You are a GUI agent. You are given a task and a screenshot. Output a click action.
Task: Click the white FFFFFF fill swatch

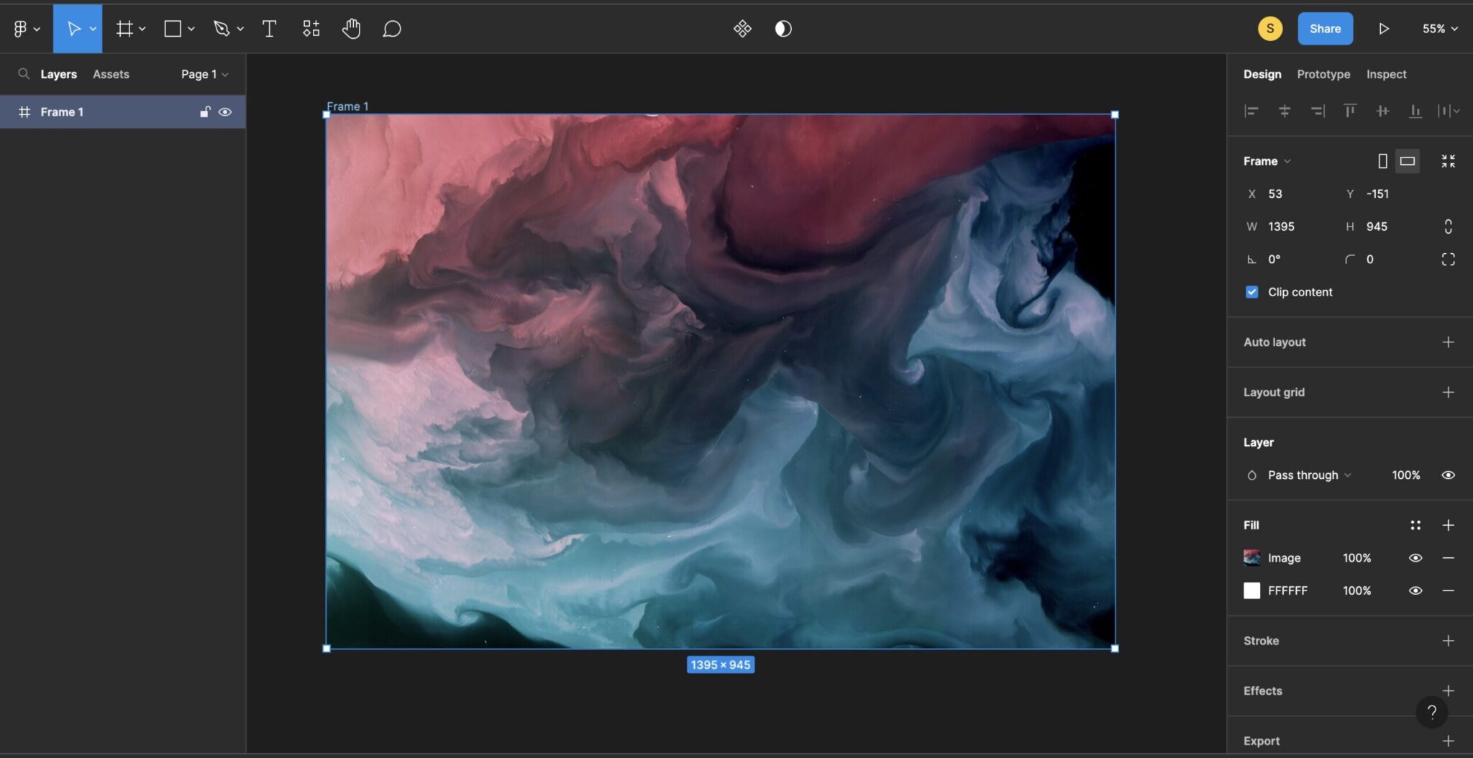[x=1251, y=590]
